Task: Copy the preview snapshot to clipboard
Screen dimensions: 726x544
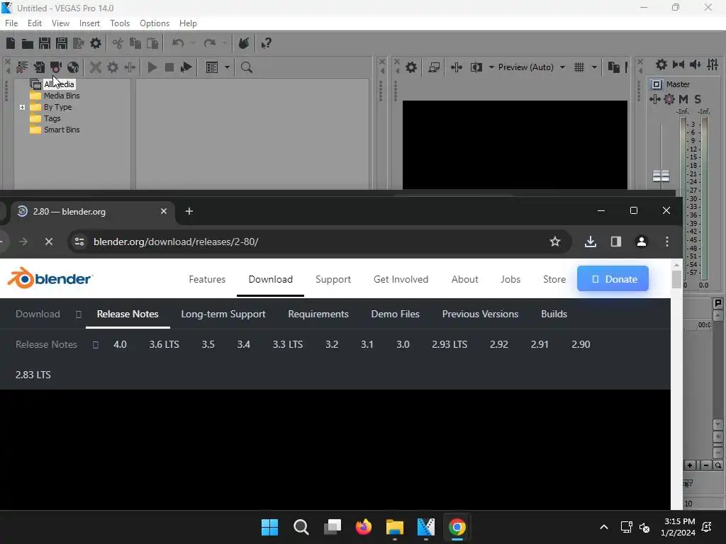Action: [x=613, y=67]
